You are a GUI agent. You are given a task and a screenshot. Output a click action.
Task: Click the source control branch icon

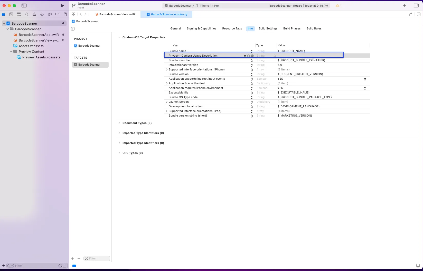tap(74, 6)
